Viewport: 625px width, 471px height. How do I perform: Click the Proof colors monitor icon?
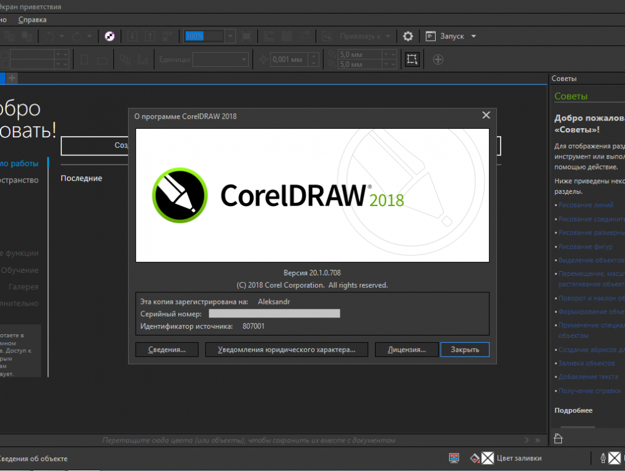454,458
